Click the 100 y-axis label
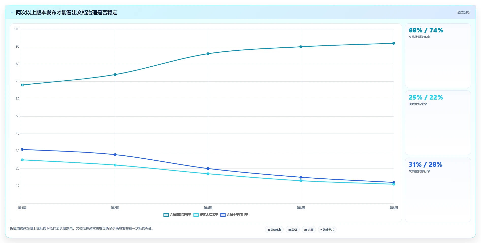Image resolution: width=481 pixels, height=243 pixels. (x=17, y=29)
